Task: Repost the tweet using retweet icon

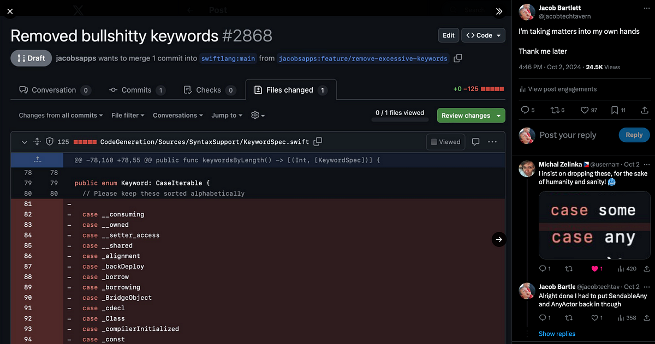Action: click(x=555, y=110)
